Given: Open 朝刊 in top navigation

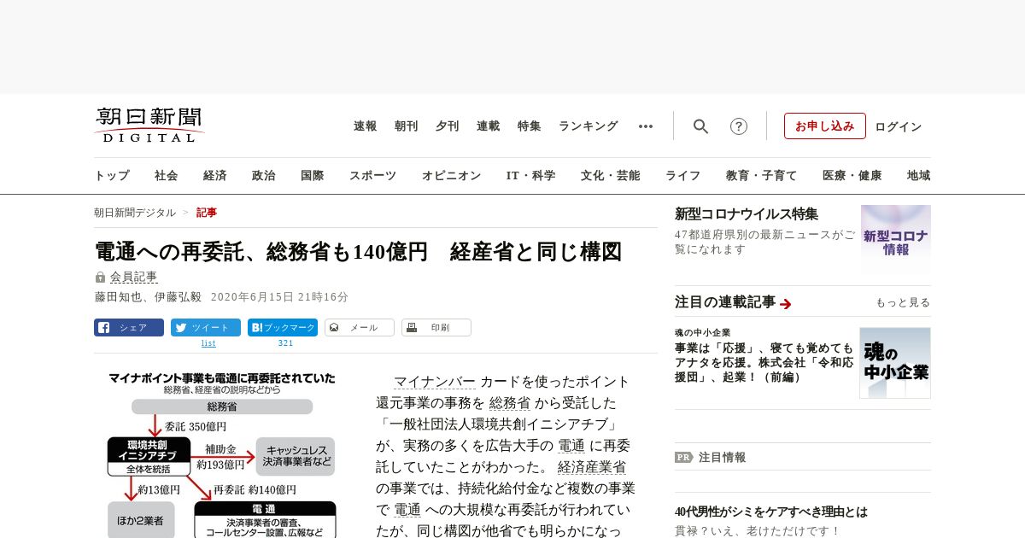Looking at the screenshot, I should point(407,126).
